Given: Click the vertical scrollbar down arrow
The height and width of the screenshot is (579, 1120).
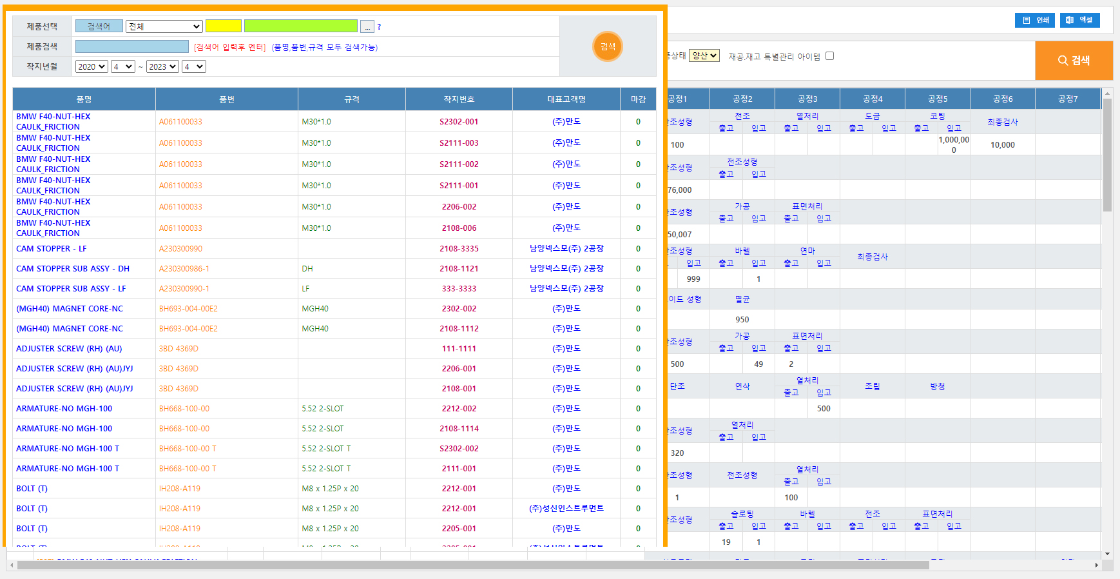Looking at the screenshot, I should [1107, 553].
